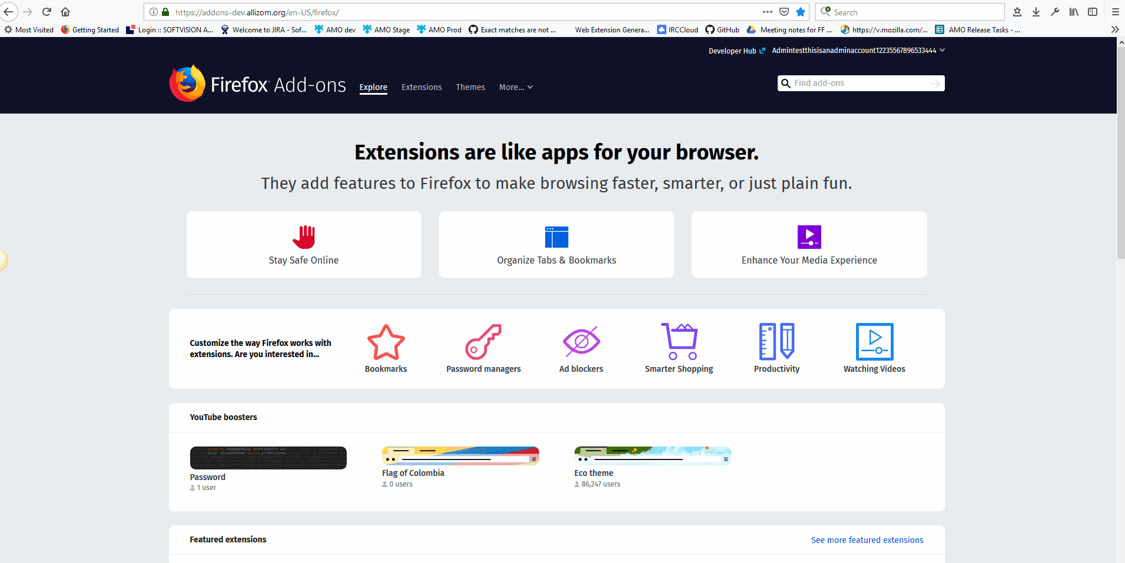Open the Web Extension Genera... bookmark
Viewport: 1125px width, 563px height.
tap(612, 29)
